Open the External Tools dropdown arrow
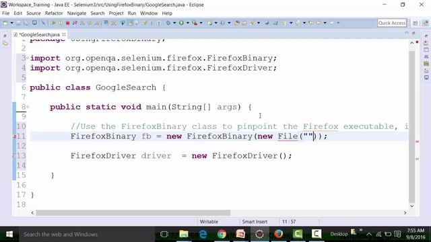The width and height of the screenshot is (431, 242). [x=201, y=23]
